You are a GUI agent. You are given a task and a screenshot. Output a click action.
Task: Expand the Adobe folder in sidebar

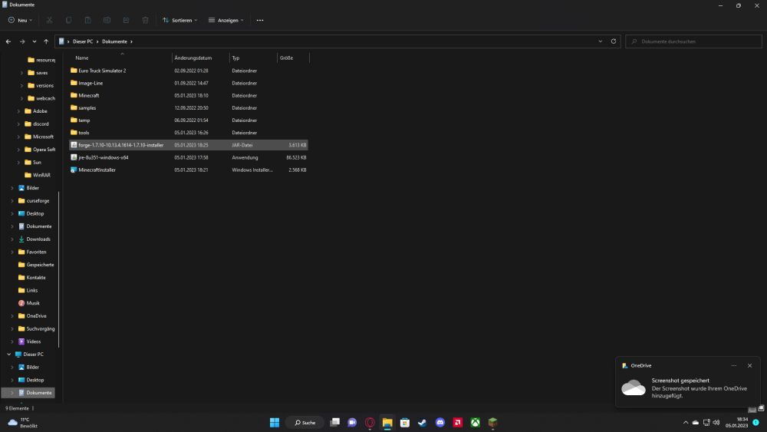[18, 111]
